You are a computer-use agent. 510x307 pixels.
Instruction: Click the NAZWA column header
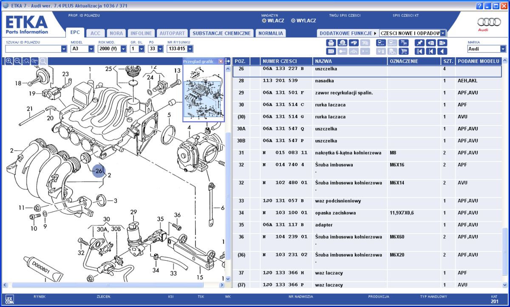point(350,61)
